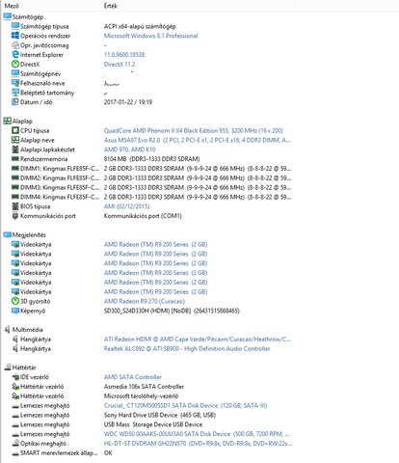Select the DIMM2: Kingmax row
The width and height of the screenshot is (399, 463).
(x=151, y=177)
